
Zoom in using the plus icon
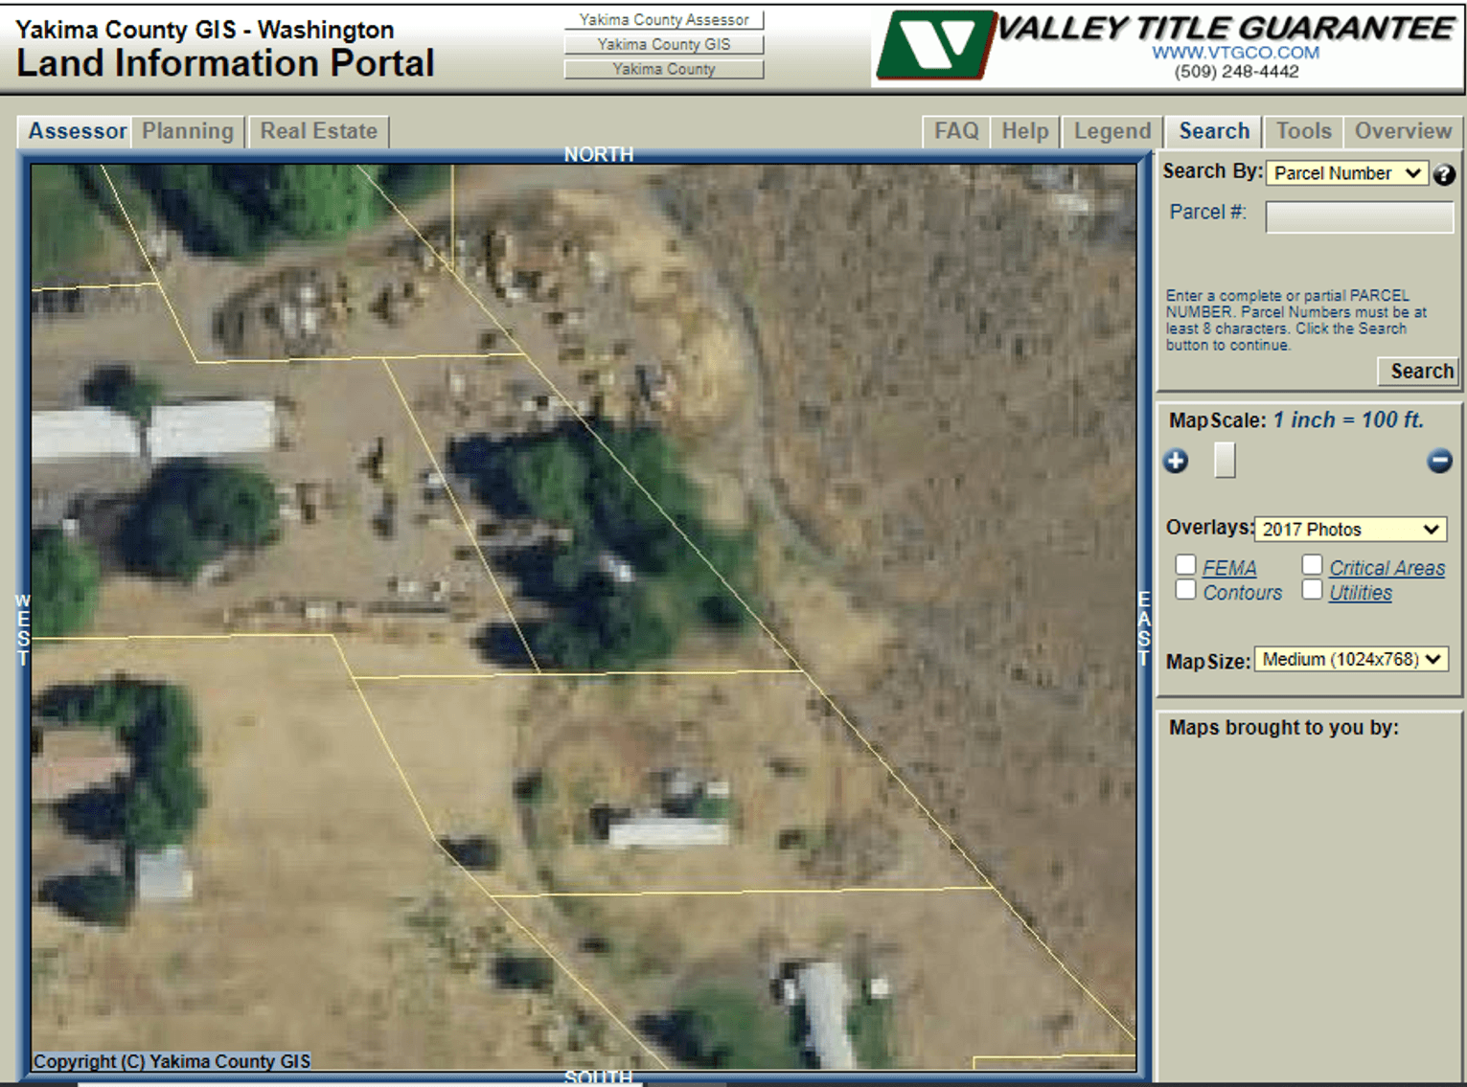pos(1176,461)
